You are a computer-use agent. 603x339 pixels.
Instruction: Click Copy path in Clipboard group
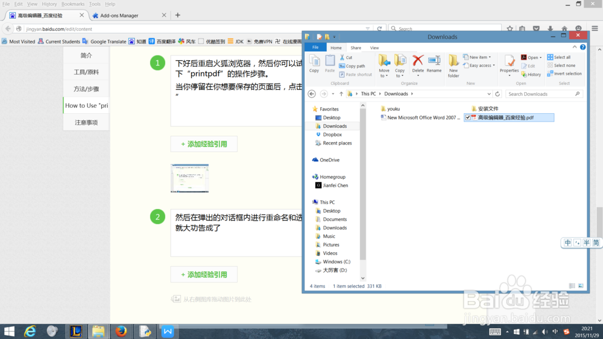(352, 66)
